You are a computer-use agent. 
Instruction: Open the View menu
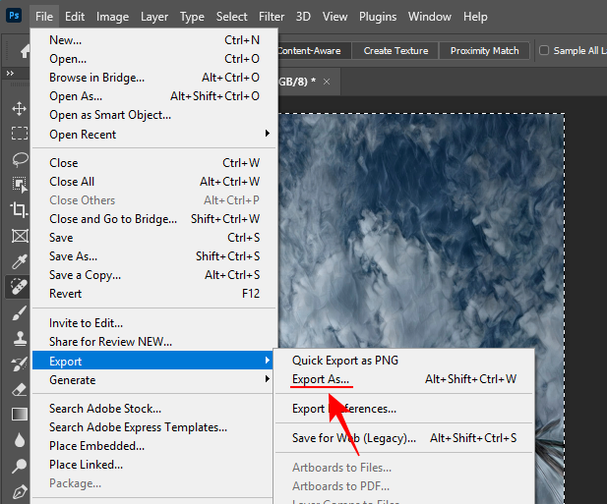tap(334, 17)
